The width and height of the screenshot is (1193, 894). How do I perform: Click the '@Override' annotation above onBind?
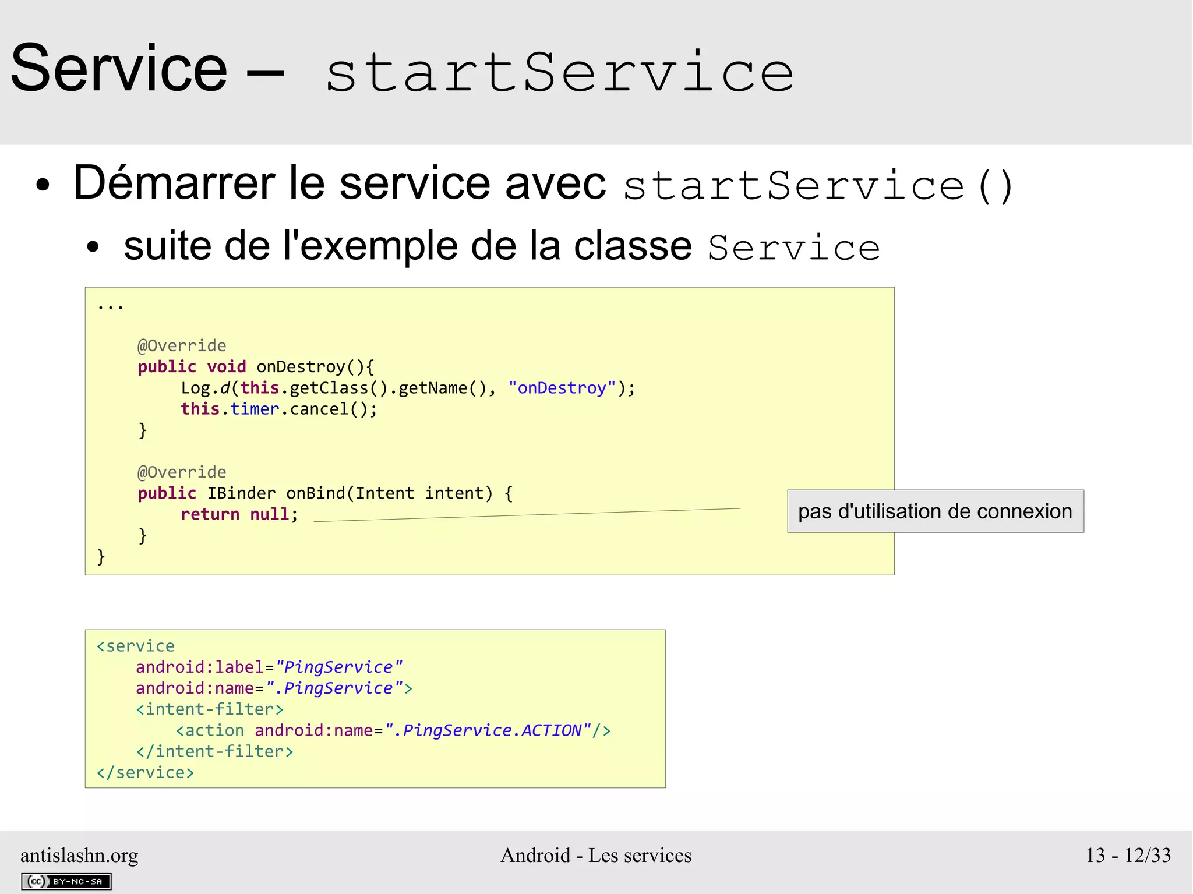pyautogui.click(x=182, y=472)
